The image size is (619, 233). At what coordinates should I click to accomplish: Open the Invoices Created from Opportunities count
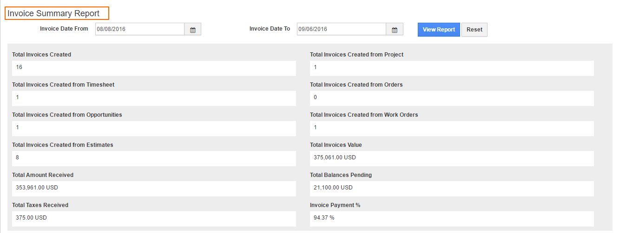[17, 127]
